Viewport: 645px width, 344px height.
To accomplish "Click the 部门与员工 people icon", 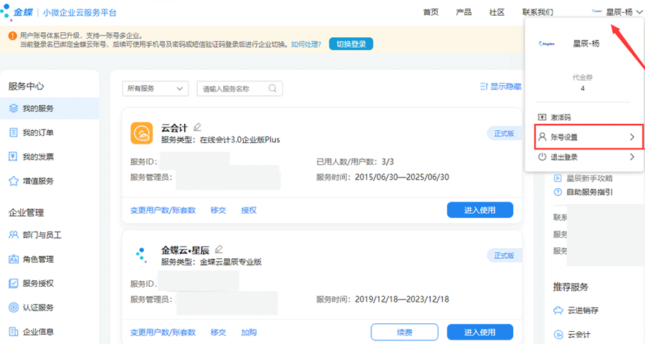I will (14, 235).
